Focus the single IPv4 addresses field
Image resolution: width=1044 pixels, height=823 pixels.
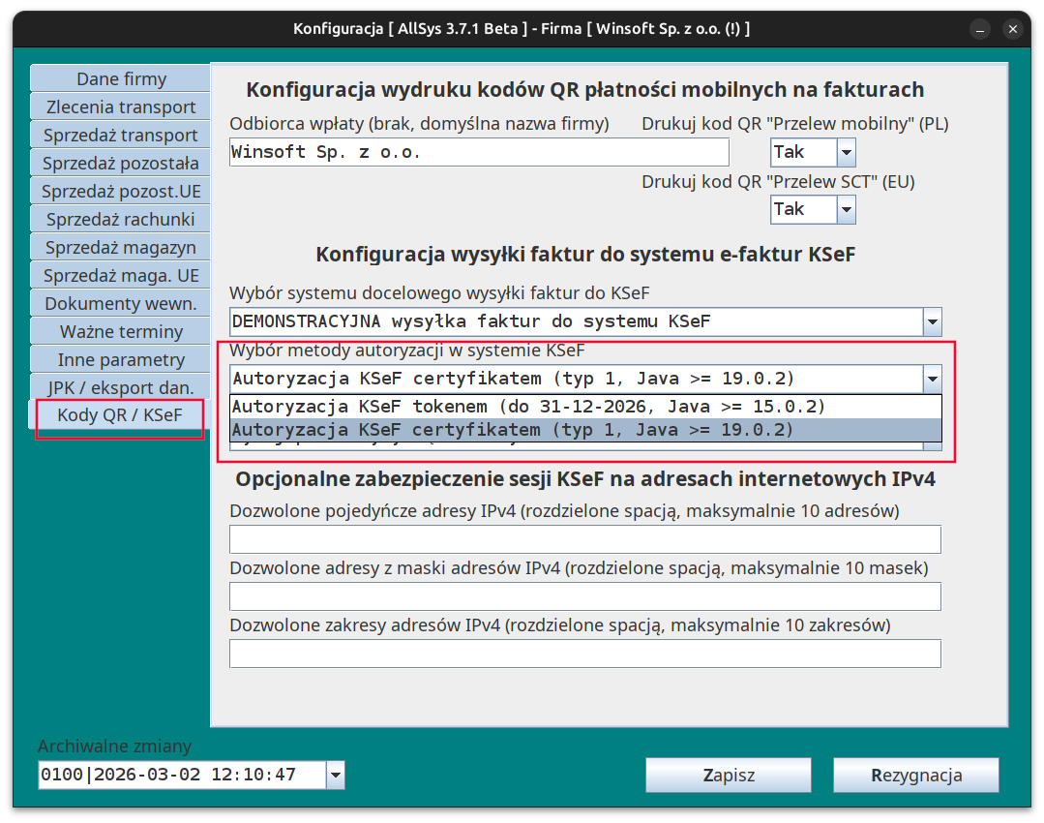click(x=584, y=539)
